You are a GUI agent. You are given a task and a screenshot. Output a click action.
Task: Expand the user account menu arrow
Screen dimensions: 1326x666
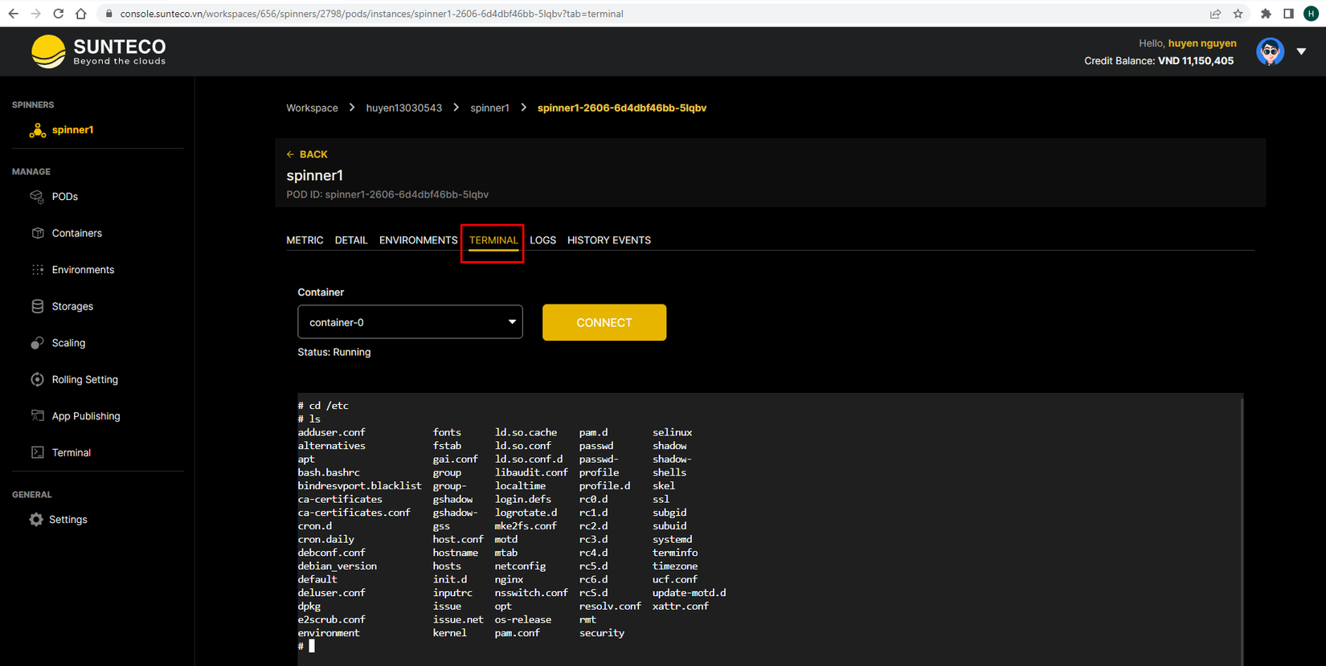[x=1301, y=51]
